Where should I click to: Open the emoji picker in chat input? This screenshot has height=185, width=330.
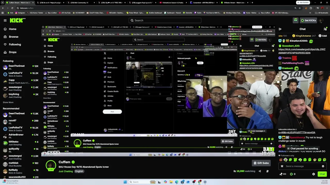coord(323,166)
